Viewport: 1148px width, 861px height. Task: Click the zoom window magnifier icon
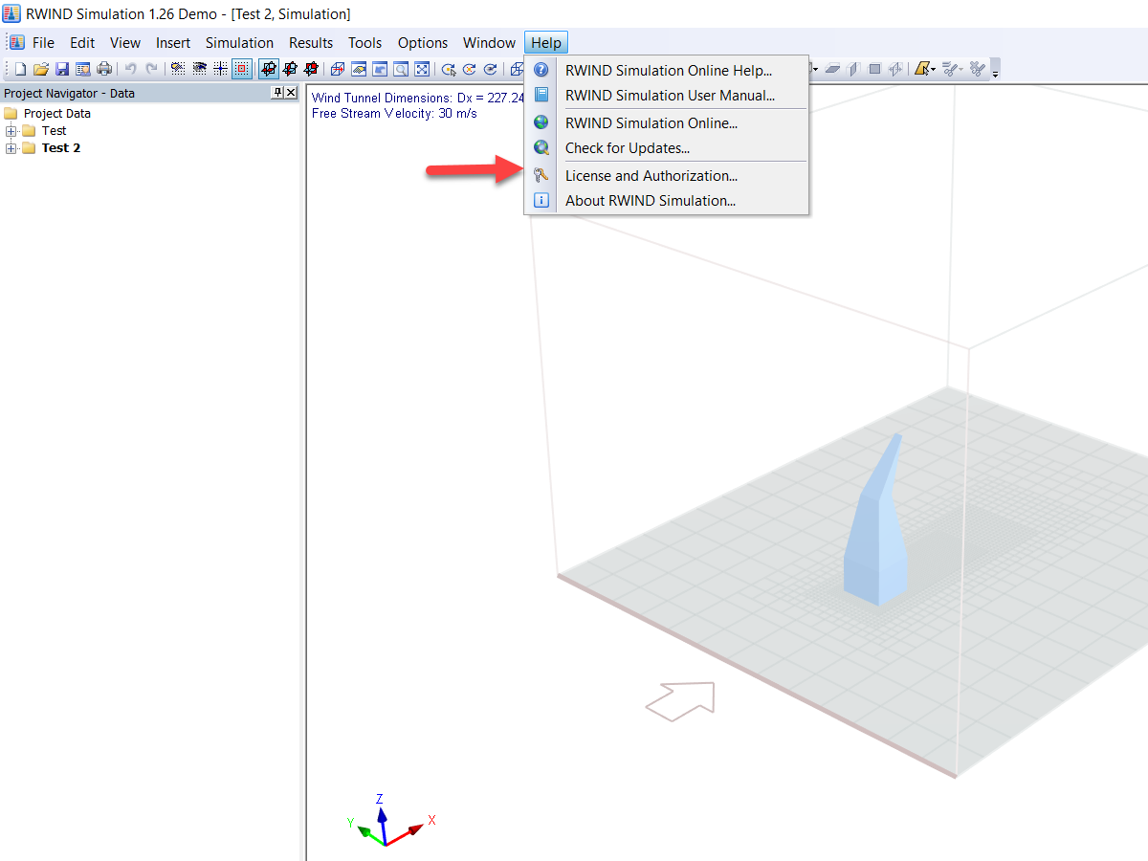pyautogui.click(x=401, y=69)
